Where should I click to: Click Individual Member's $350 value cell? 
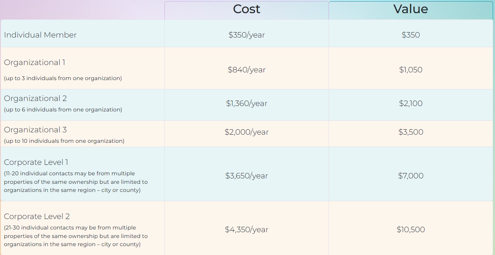pos(411,35)
